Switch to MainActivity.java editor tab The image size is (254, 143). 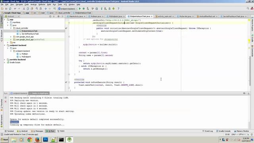tap(76, 16)
